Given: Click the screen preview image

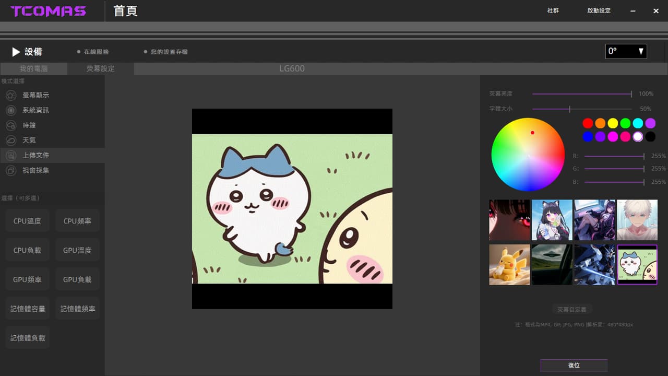Looking at the screenshot, I should 292,209.
